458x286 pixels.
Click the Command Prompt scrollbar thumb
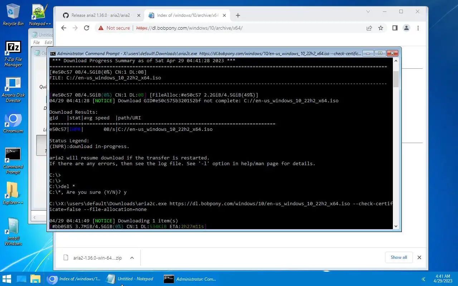pyautogui.click(x=396, y=79)
